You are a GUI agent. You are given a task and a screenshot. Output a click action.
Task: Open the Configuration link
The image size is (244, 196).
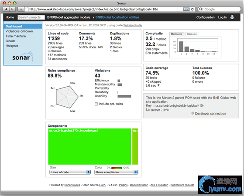[205, 17]
